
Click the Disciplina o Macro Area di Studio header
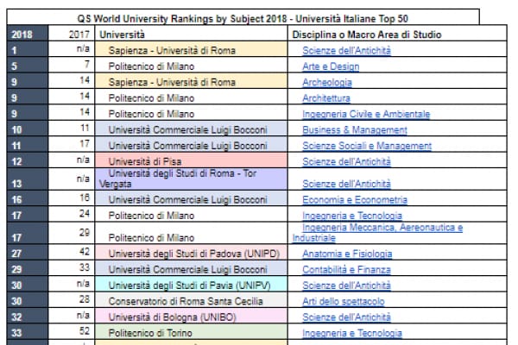397,34
